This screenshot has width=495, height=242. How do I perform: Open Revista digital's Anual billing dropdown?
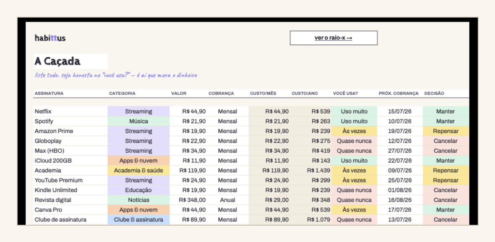pos(228,200)
